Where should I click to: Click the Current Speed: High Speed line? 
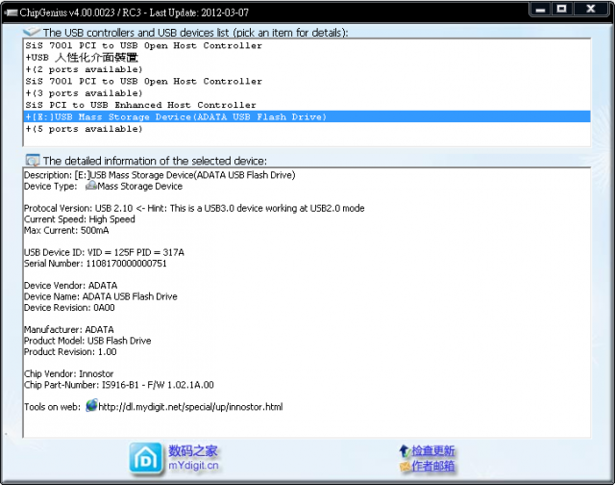coord(80,219)
